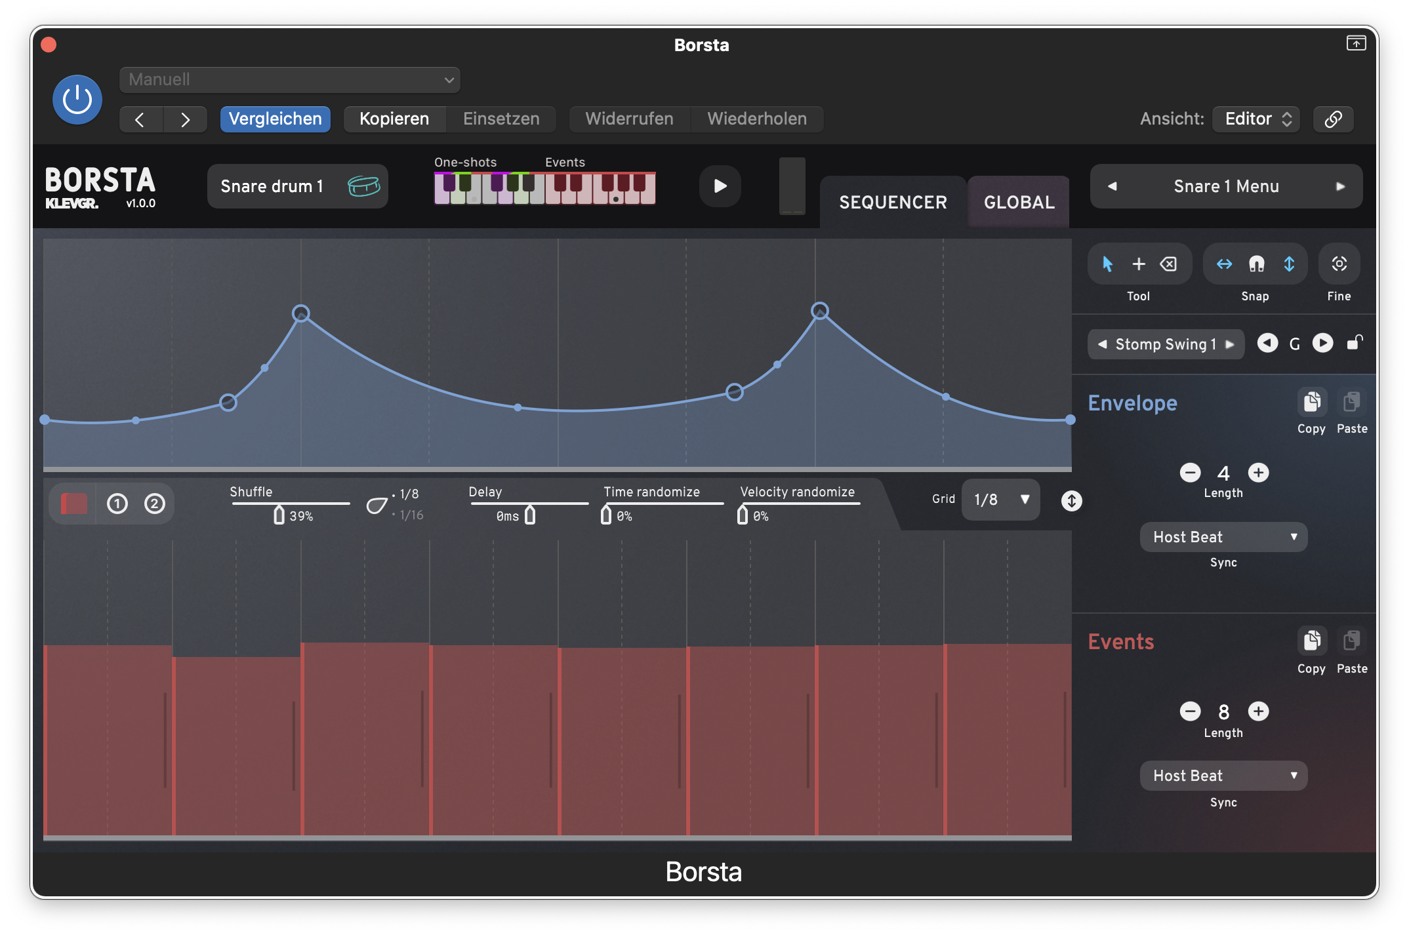
Task: Click the Einsetzen button
Action: (501, 119)
